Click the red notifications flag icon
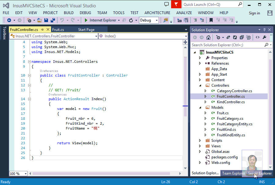This screenshot has height=185, width=275. point(176,4)
